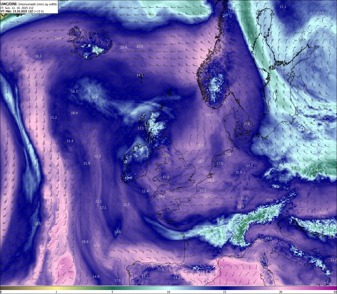The width and height of the screenshot is (337, 294).
Task: Click the 5 tick on the color scale
Action: (112, 292)
